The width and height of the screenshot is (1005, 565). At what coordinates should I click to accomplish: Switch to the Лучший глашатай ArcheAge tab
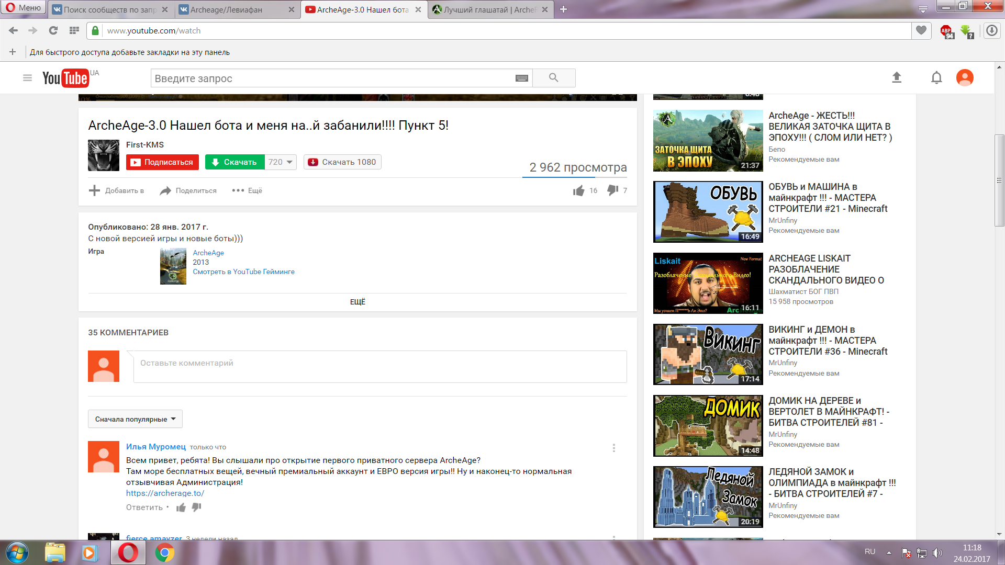pos(490,9)
